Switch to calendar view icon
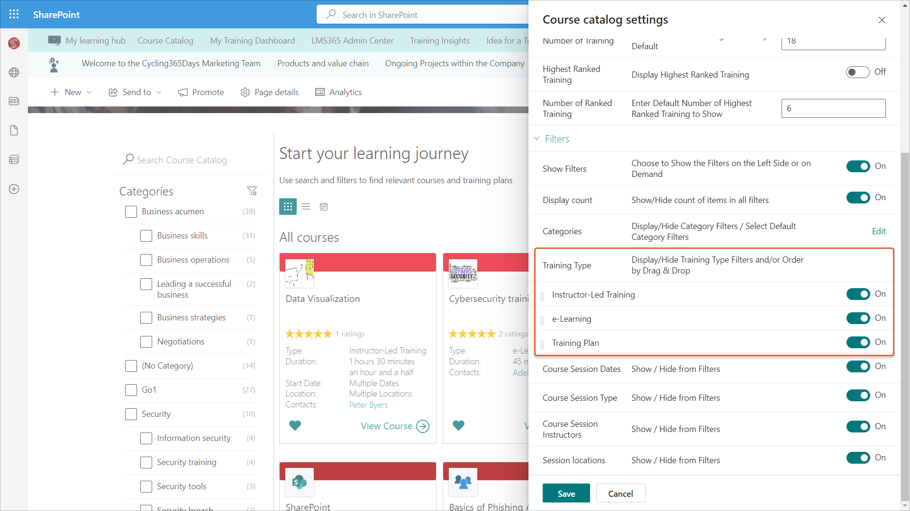Viewport: 910px width, 511px height. pos(324,207)
